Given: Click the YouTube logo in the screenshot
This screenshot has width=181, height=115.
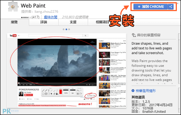Looking at the screenshot, I should [x=13, y=35].
